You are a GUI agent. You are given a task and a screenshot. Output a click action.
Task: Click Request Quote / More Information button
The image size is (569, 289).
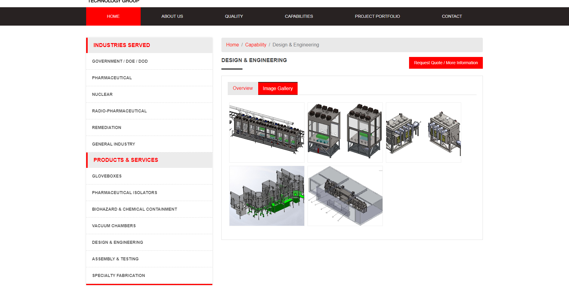pos(446,63)
